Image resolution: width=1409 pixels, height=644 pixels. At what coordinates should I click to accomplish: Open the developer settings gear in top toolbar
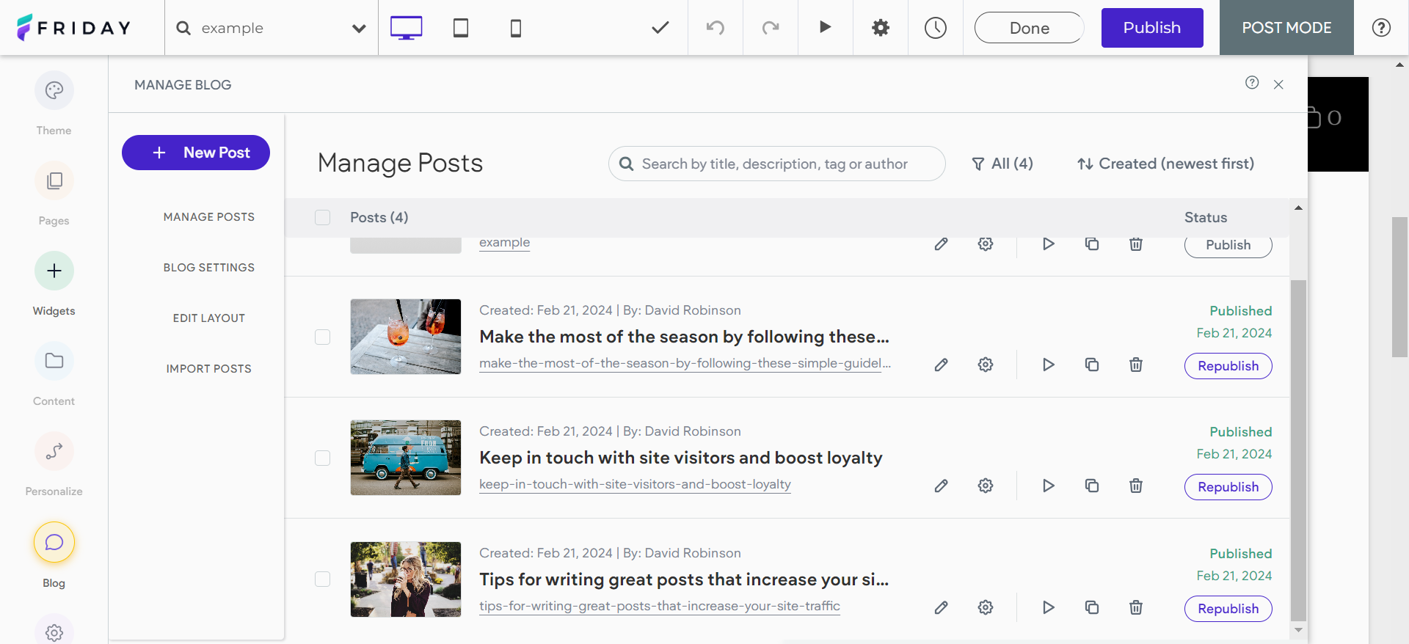coord(881,28)
